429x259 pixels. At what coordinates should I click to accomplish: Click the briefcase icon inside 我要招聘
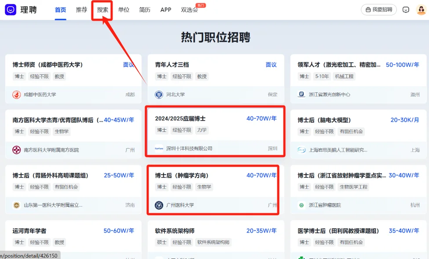[368, 9]
